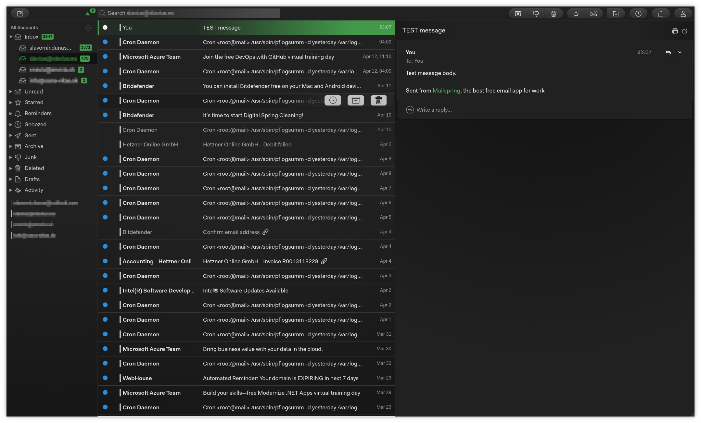Expand the Starred folder arrow

coord(11,103)
